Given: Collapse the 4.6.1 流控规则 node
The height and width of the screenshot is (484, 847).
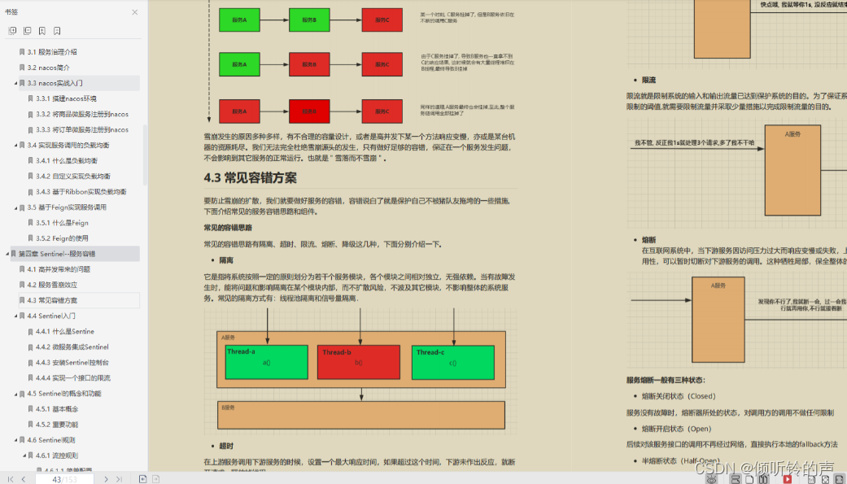Looking at the screenshot, I should pos(24,456).
